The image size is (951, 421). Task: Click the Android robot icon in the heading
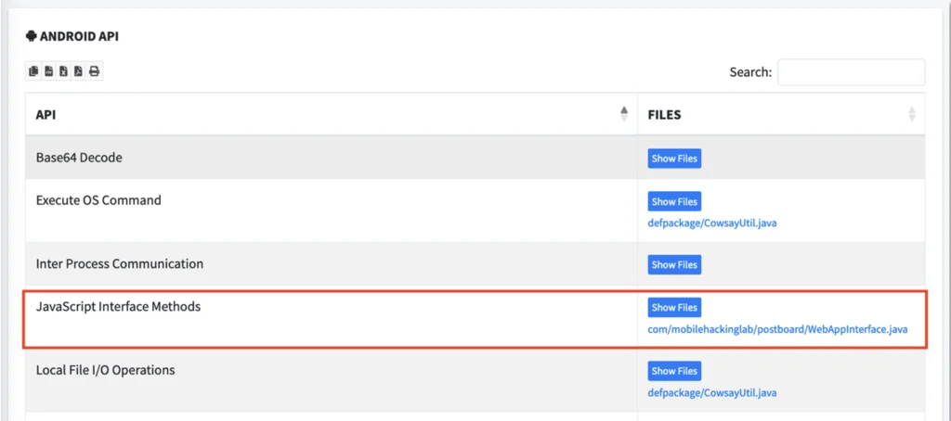click(x=31, y=36)
